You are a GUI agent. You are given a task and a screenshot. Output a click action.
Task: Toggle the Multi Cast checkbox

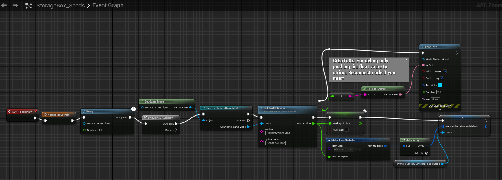tap(346, 130)
